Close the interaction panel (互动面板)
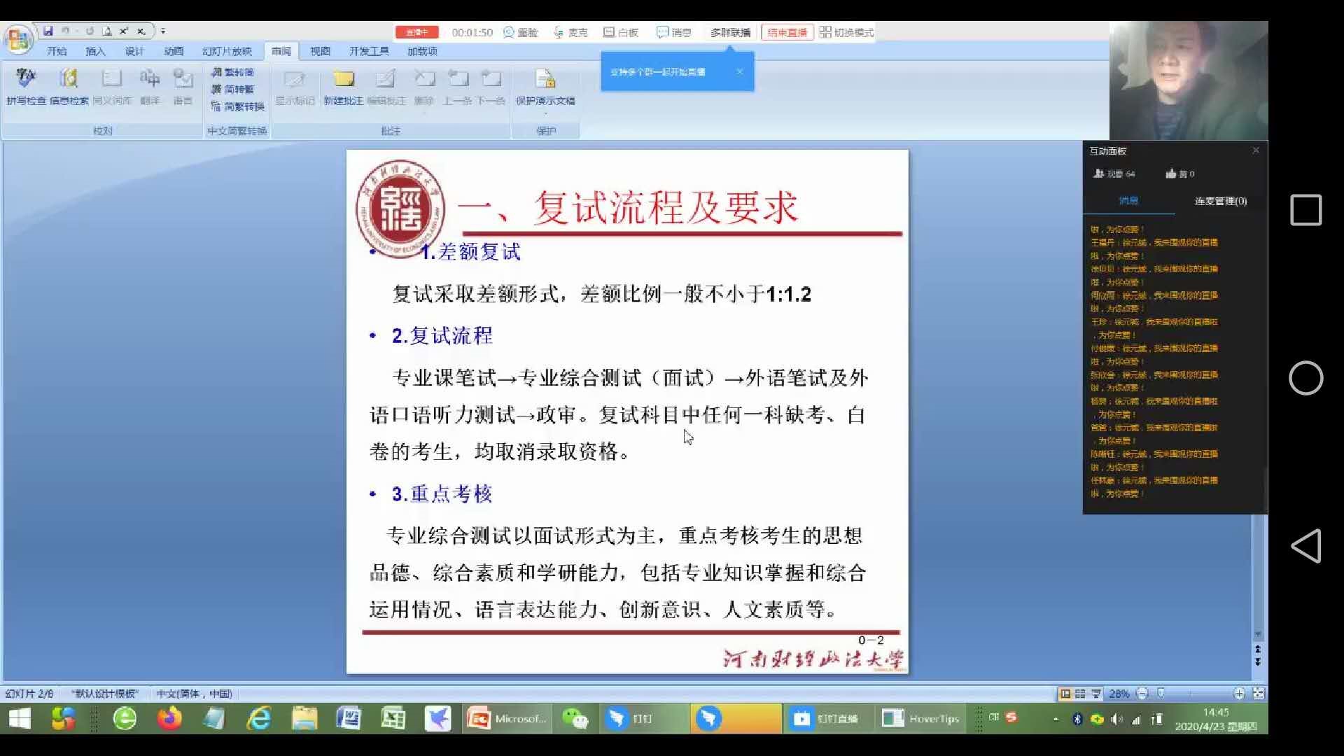1344x756 pixels. (x=1256, y=150)
